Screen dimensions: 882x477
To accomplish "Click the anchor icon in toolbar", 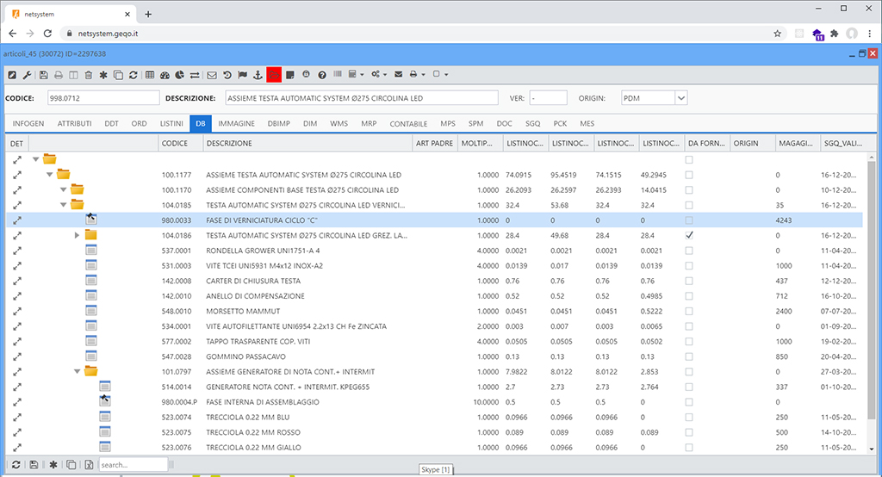I will click(257, 75).
